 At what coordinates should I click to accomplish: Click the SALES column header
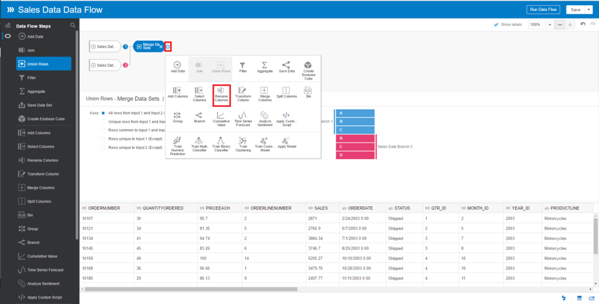322,208
